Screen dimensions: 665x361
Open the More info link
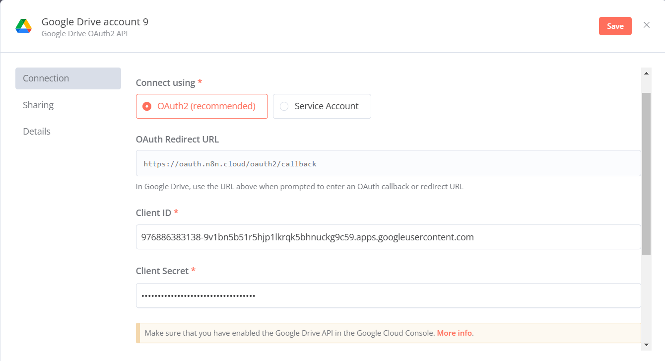454,333
